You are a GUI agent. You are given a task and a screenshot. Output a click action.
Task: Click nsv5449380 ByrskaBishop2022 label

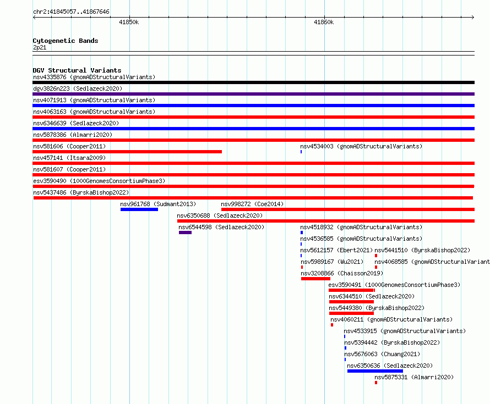[x=377, y=308]
